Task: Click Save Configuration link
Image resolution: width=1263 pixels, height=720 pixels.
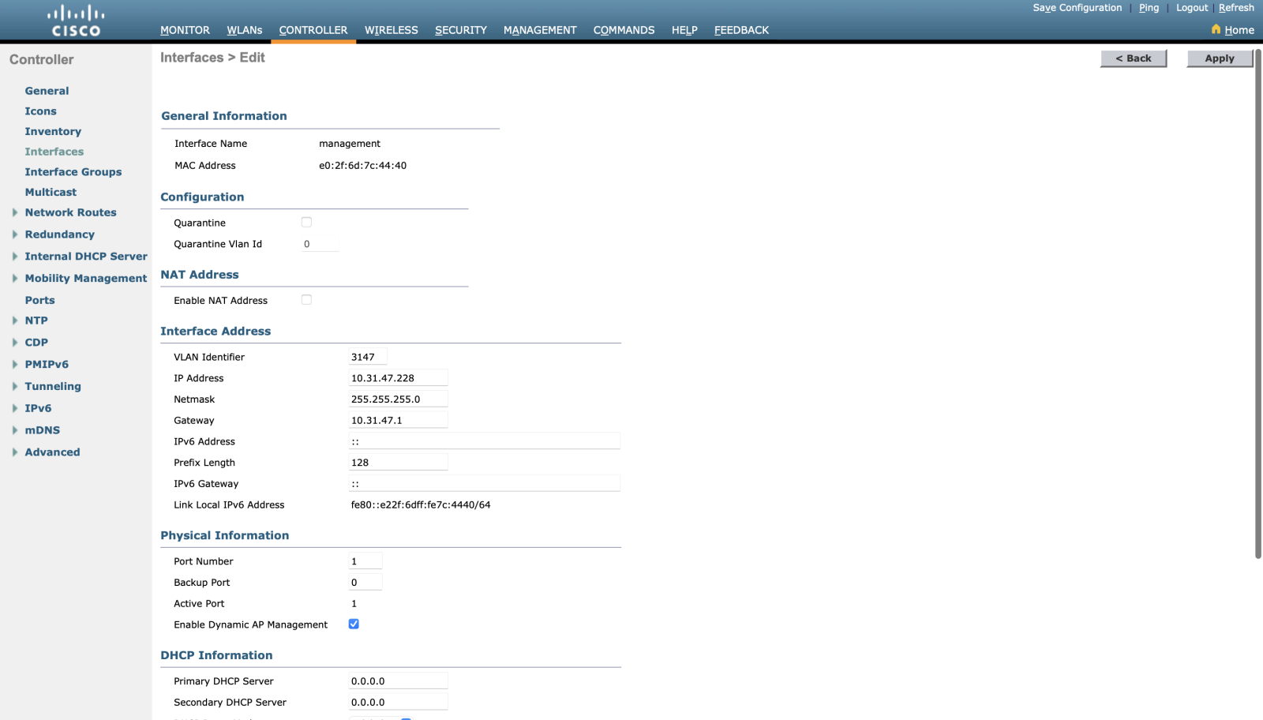Action: 1077,8
